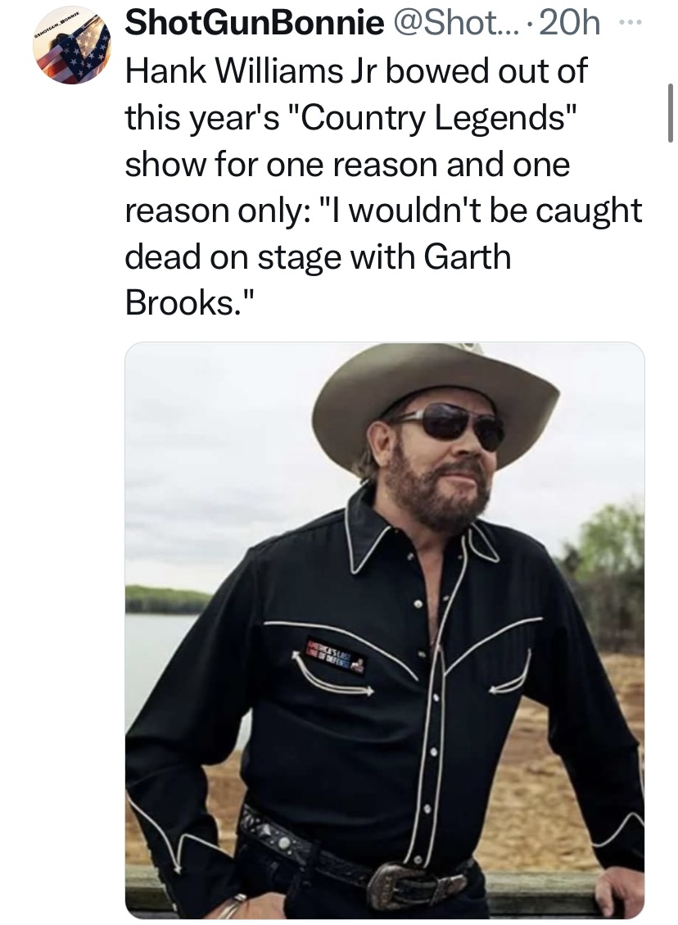Viewport: 678px width, 925px height.
Task: Open the tweet's three-dot more menu
Action: click(x=627, y=25)
